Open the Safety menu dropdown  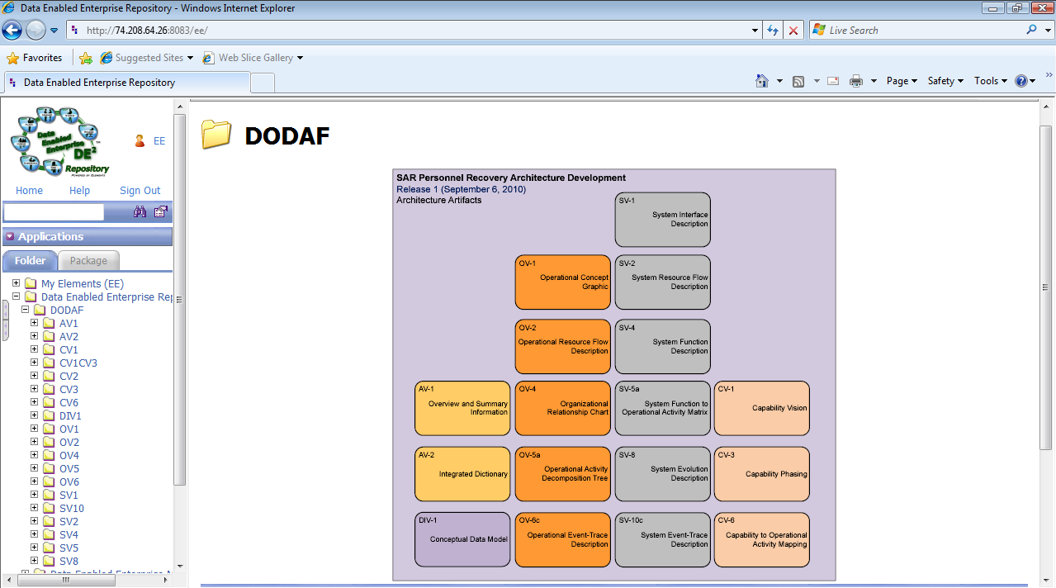946,81
